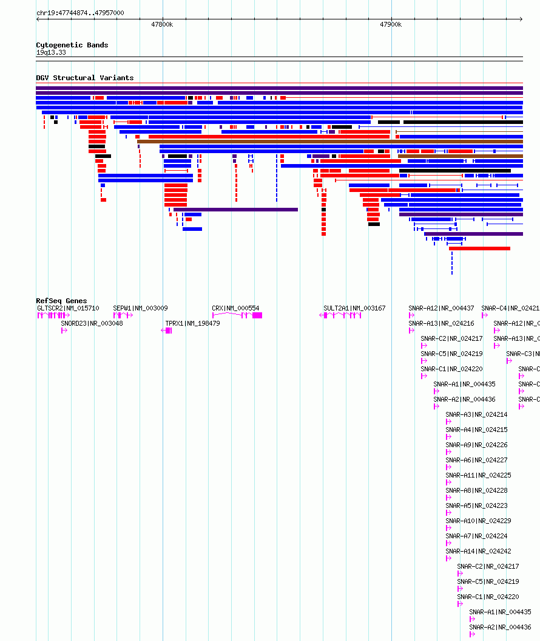540x641 pixels.
Task: Open the CRX|NM_000554 gene label
Action: [x=235, y=308]
